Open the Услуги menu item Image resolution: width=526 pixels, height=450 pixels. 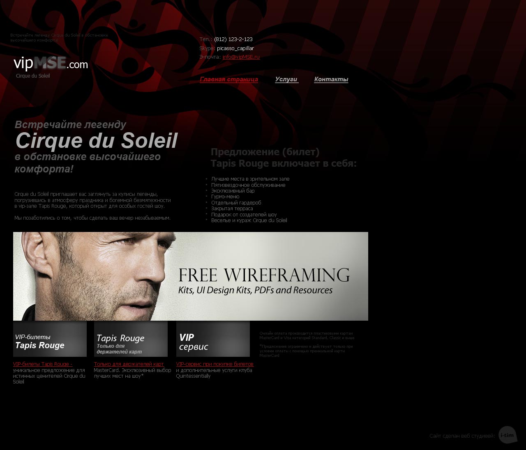[x=286, y=79]
